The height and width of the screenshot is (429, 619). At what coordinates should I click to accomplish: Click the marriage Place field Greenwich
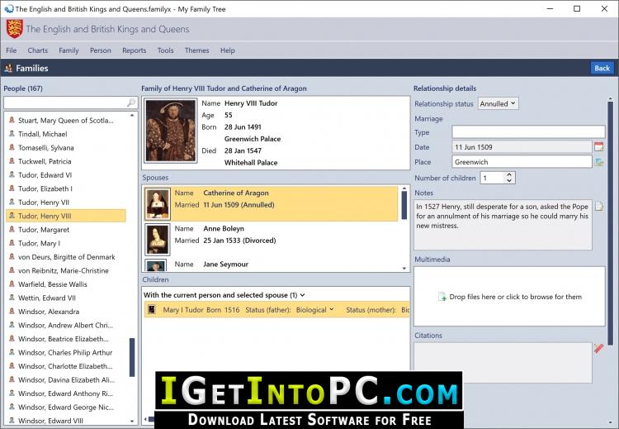(522, 162)
